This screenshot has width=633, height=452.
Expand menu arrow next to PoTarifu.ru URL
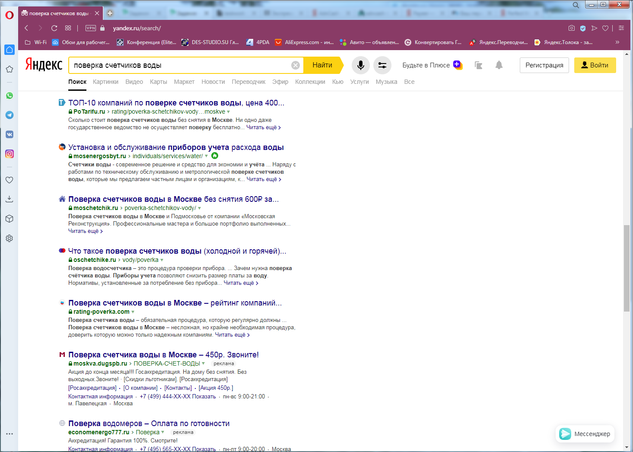229,112
